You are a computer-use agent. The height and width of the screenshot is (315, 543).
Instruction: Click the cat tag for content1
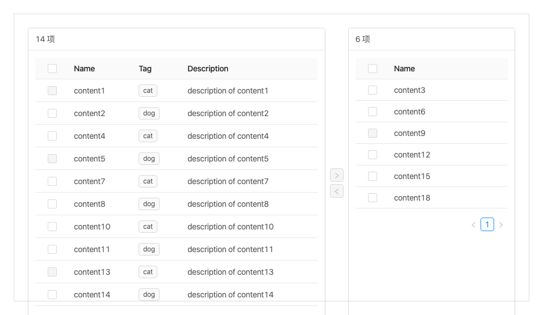pos(148,91)
